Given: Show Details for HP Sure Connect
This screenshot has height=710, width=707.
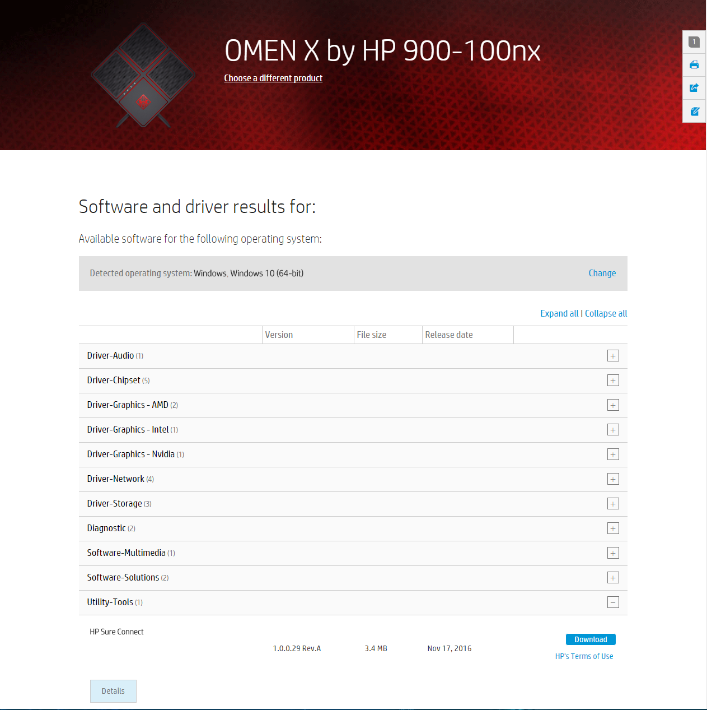Looking at the screenshot, I should [x=113, y=691].
